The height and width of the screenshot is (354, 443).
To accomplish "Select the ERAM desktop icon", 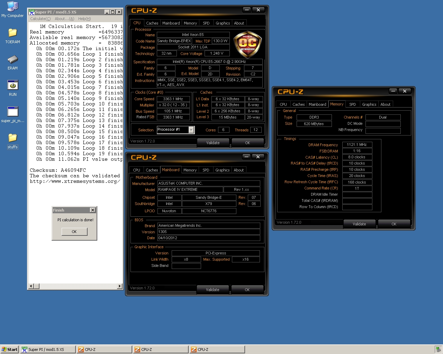I will pos(12,62).
